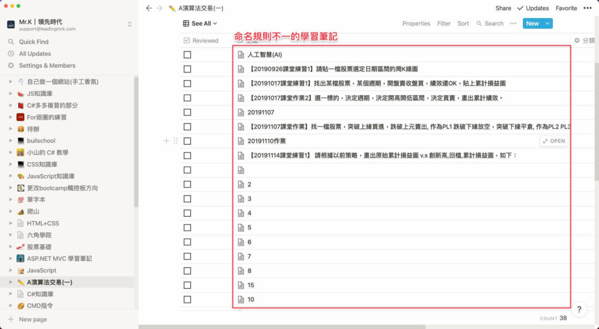Open the 小山的 C# 教學 page
This screenshot has width=599, height=329.
point(47,153)
